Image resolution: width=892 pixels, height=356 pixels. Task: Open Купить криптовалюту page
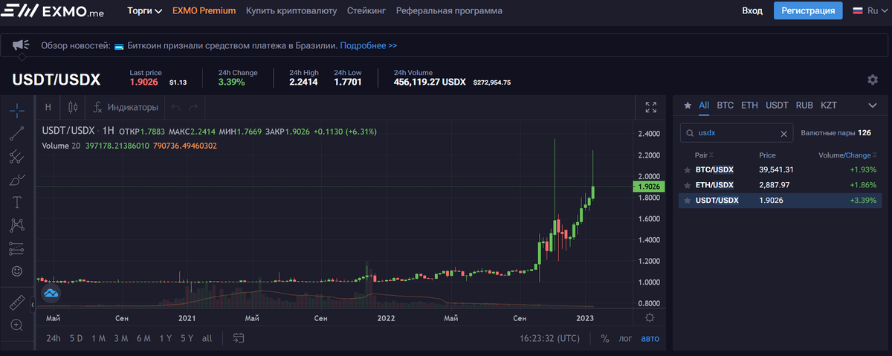point(291,11)
